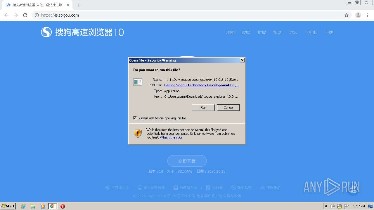Click the back-to-top button on page
The height and width of the screenshot is (210, 374).
tap(353, 189)
